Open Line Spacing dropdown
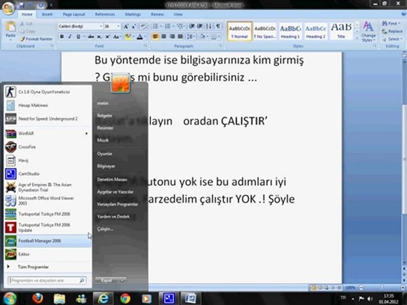Screen dimensions: 407x305 click(191, 36)
